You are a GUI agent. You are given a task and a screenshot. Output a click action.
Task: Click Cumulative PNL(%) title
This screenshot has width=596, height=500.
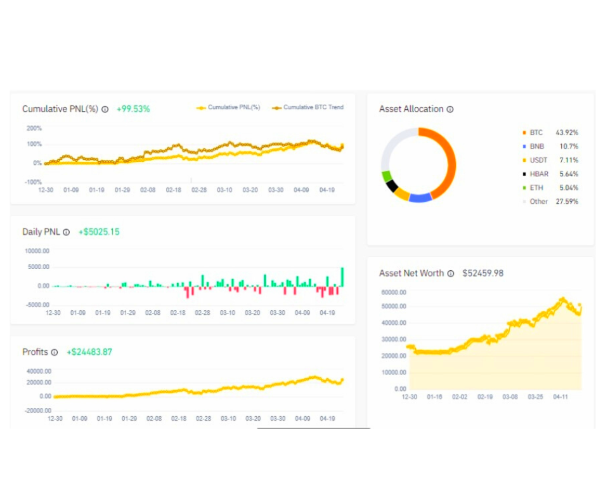click(x=60, y=109)
